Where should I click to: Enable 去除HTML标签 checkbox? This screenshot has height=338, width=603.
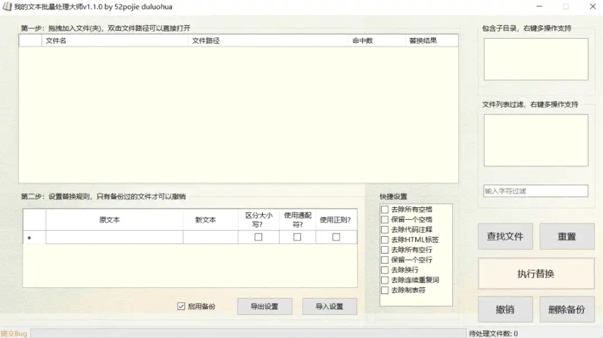[385, 240]
